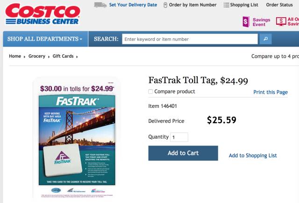Expand the Shop All Departments dropdown
This screenshot has width=299, height=203.
point(45,39)
